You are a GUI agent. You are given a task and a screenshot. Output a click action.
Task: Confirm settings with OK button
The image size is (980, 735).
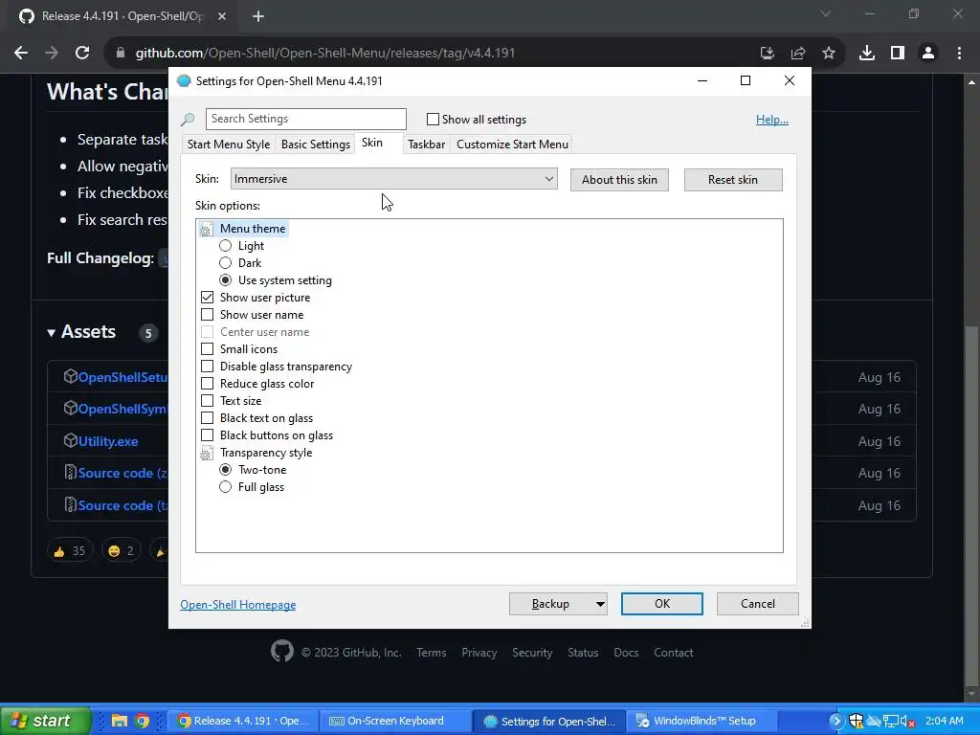coord(662,604)
